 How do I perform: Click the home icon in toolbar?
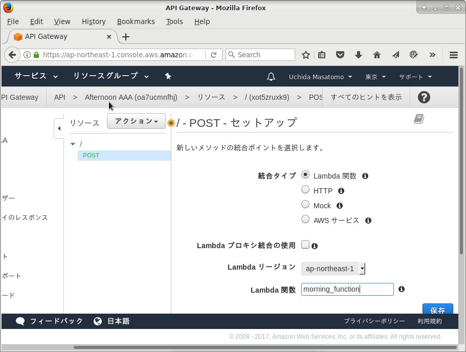pos(377,55)
